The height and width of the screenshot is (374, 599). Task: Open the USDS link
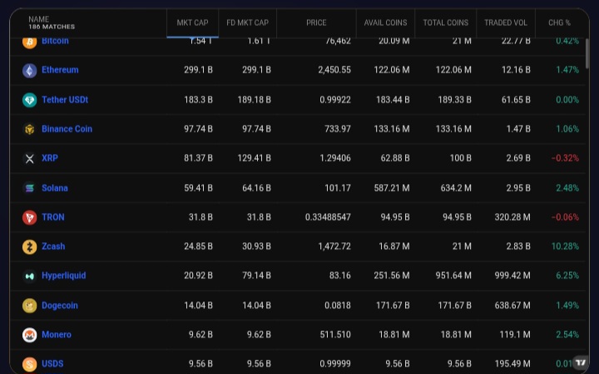[x=52, y=364]
